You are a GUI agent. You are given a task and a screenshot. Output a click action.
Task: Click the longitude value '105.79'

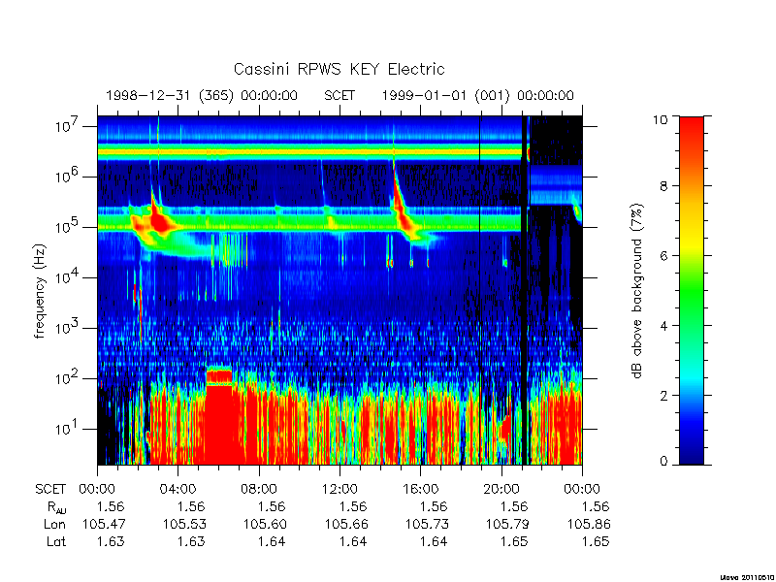click(x=507, y=524)
